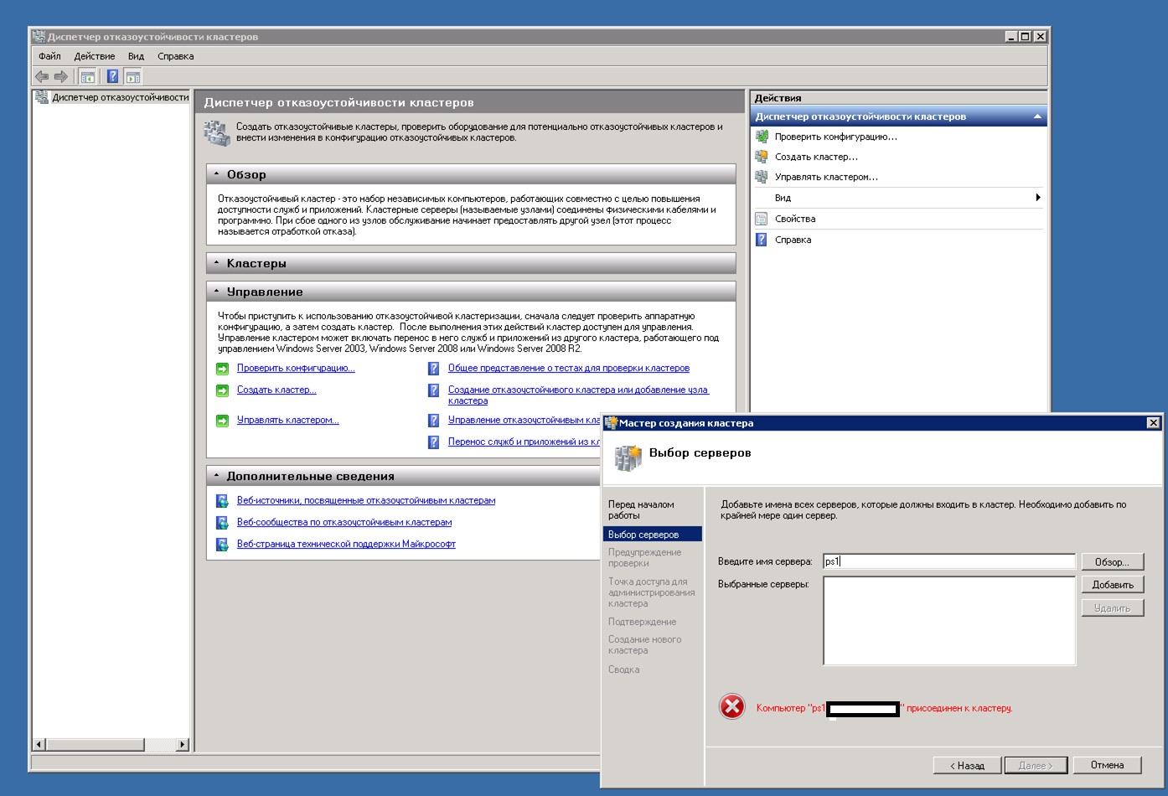Collapse the Обзор section
This screenshot has height=796, width=1168.
pyautogui.click(x=217, y=174)
